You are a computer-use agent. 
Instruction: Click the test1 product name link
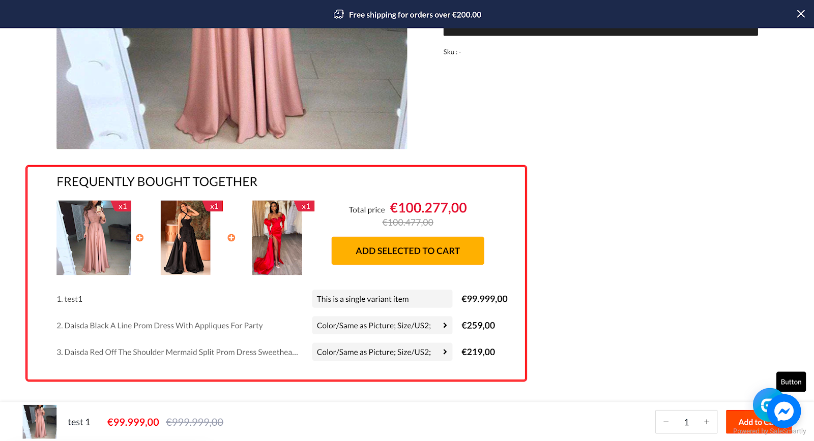(73, 299)
